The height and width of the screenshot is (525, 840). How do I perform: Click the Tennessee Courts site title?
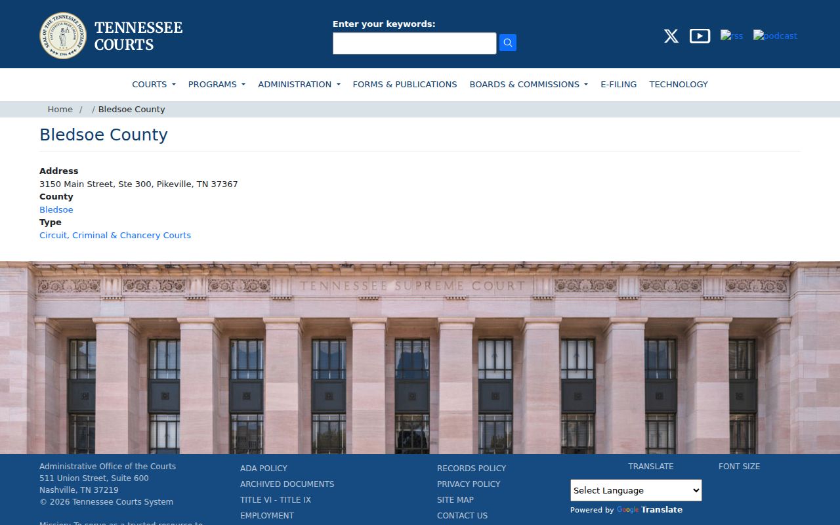coord(138,36)
